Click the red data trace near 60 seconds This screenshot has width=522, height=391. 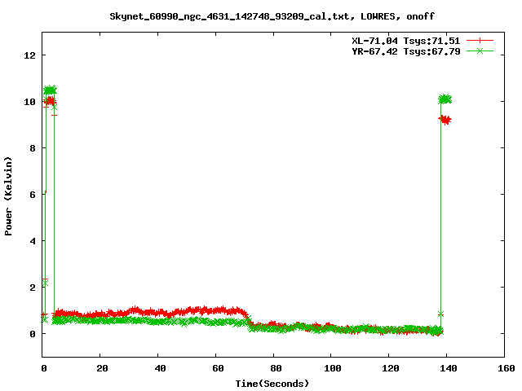216,310
